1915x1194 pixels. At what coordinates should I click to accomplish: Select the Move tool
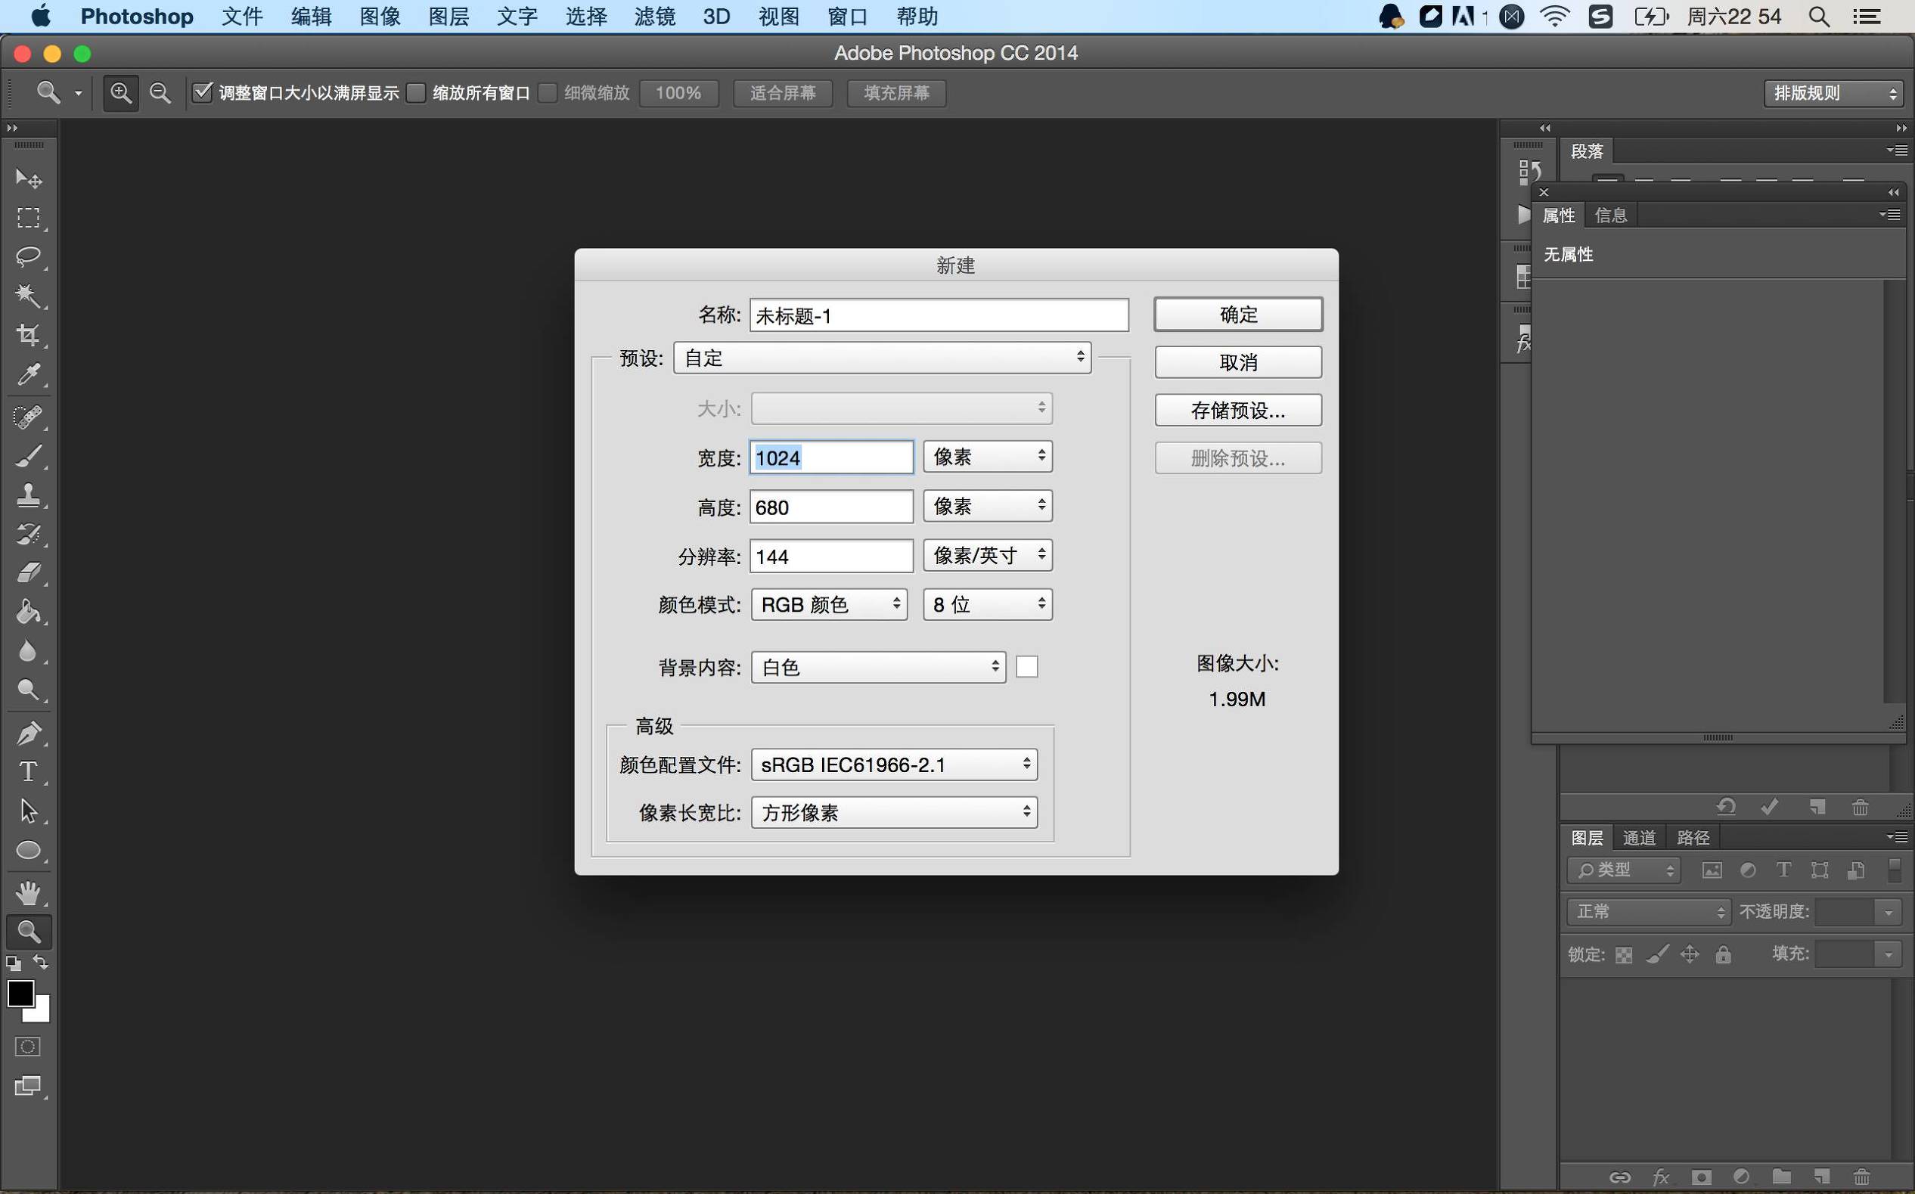pyautogui.click(x=29, y=178)
